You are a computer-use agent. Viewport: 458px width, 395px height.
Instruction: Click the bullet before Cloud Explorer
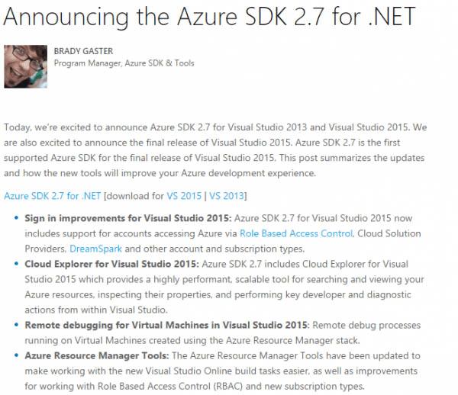coord(17,265)
